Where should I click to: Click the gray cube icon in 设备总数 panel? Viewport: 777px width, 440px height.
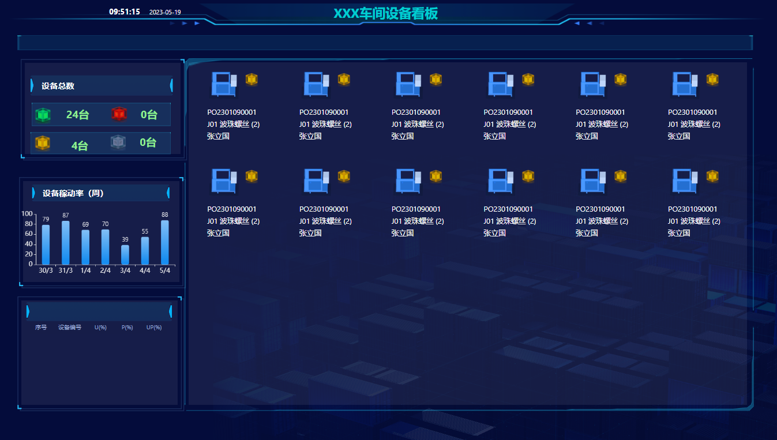click(x=118, y=142)
